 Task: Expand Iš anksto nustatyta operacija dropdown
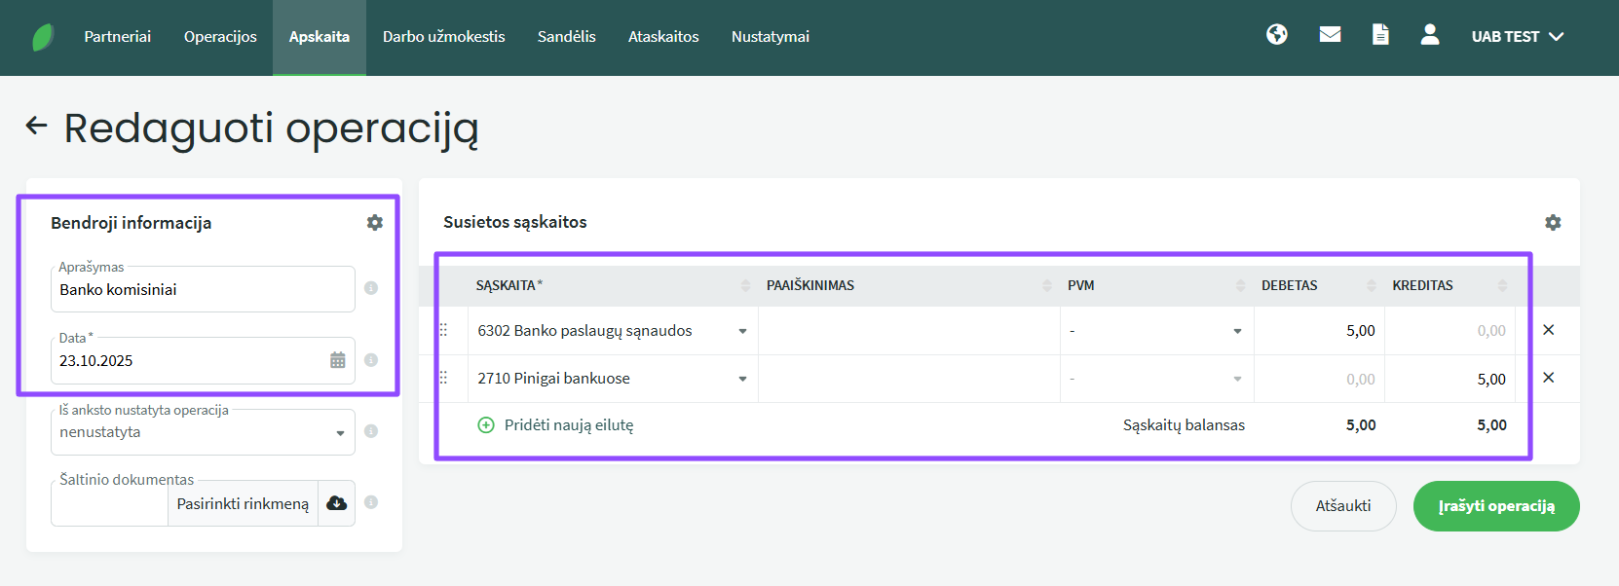tap(339, 433)
